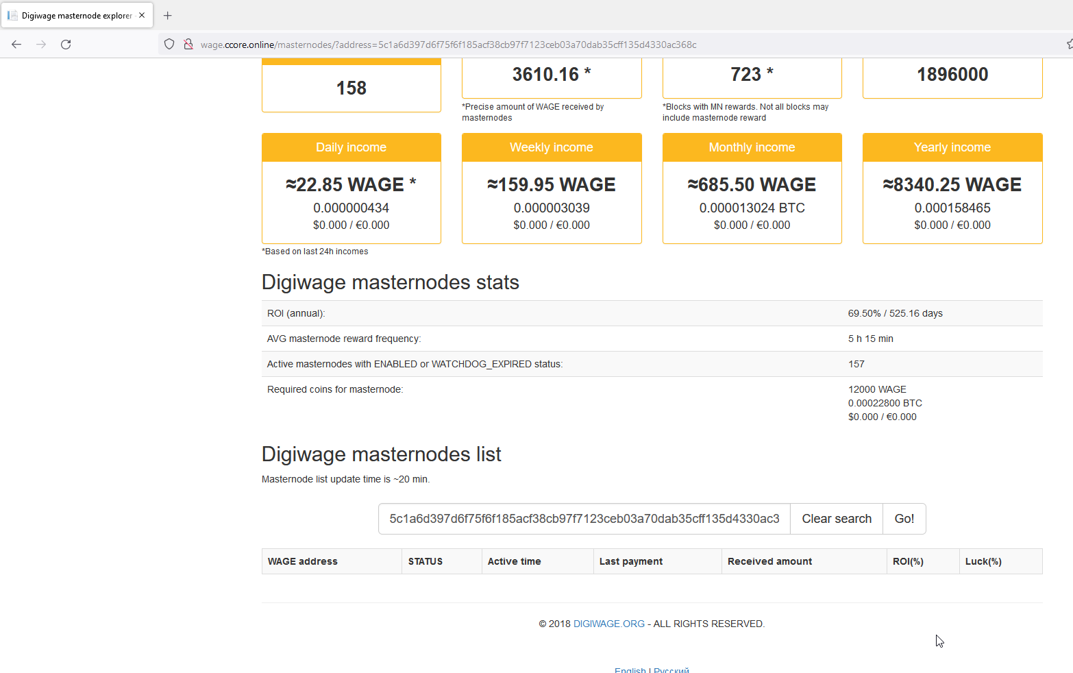Go back to the previous page
Image resolution: width=1073 pixels, height=673 pixels.
click(x=16, y=45)
